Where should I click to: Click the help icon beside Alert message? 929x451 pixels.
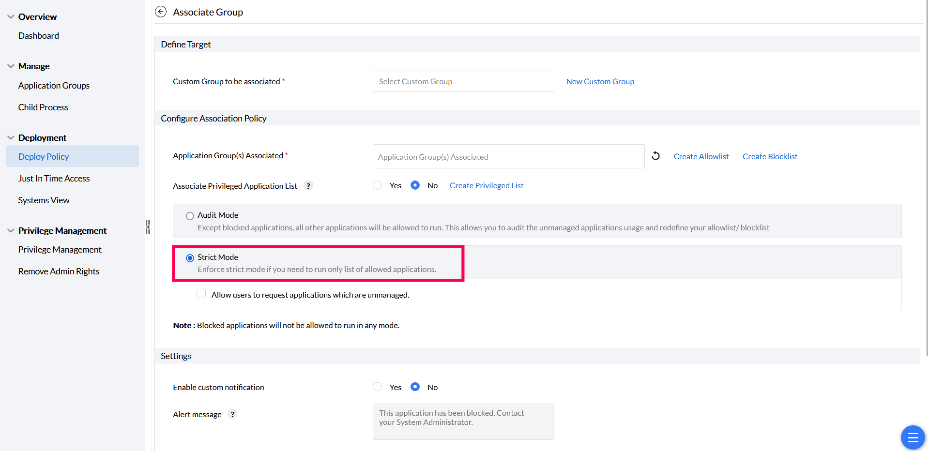click(232, 414)
